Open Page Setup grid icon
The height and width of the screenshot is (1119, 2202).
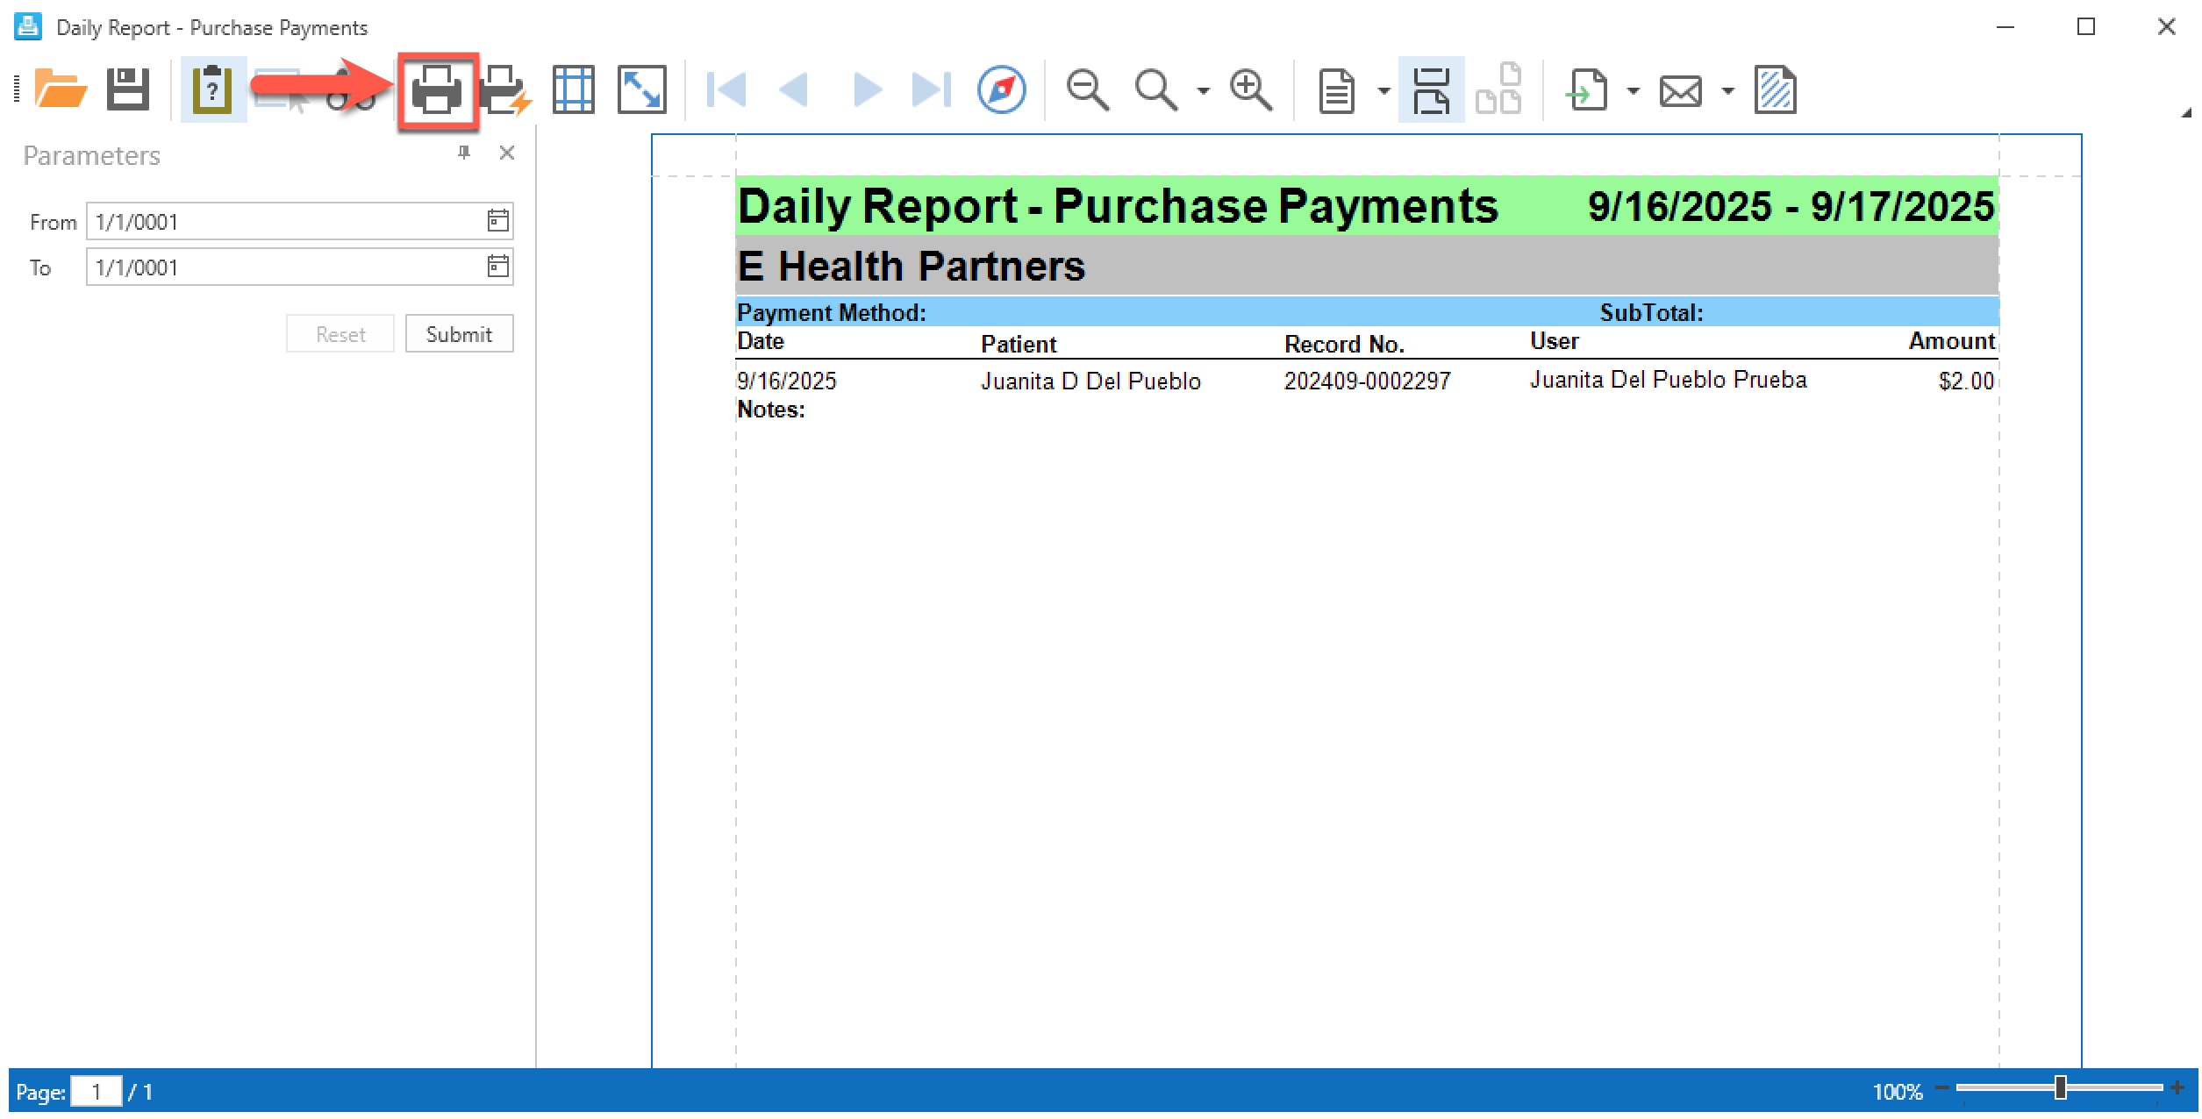pos(573,90)
